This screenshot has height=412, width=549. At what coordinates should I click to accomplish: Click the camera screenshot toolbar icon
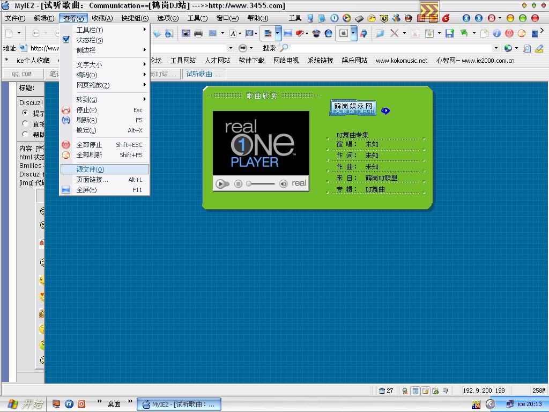point(186,33)
